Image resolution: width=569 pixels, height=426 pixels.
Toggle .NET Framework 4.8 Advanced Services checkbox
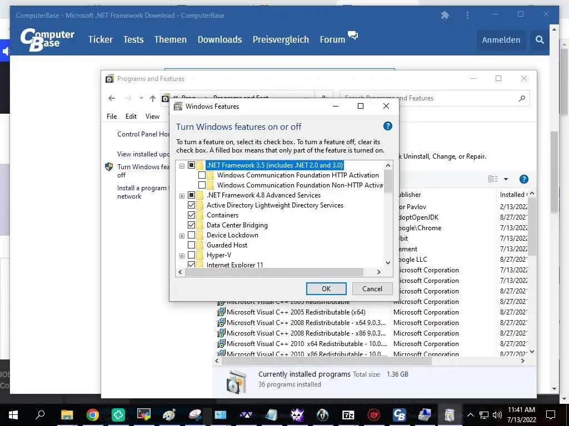[x=191, y=195]
